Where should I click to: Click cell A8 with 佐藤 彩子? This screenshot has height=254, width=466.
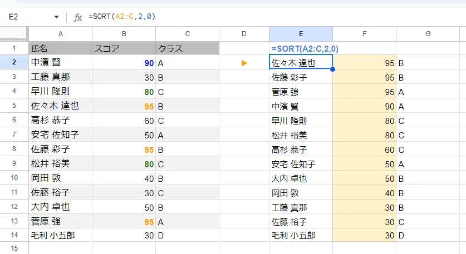60,149
